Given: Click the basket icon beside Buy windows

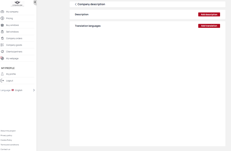Looking at the screenshot, I should (x=2, y=25).
